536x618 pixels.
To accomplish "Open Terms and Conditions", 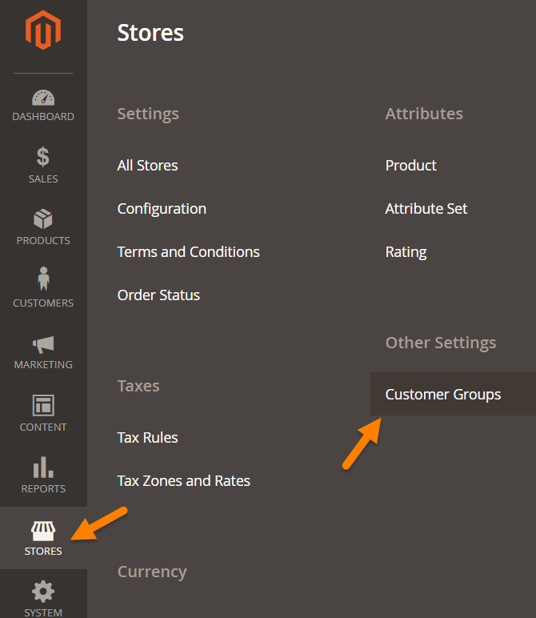I will (188, 252).
